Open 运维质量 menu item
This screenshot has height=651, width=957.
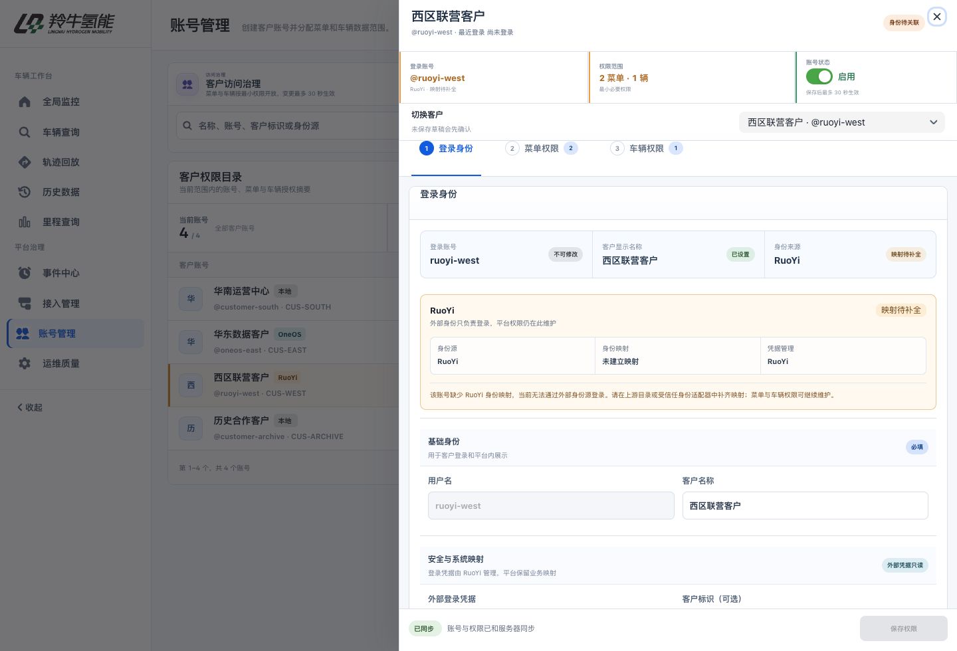click(x=76, y=363)
